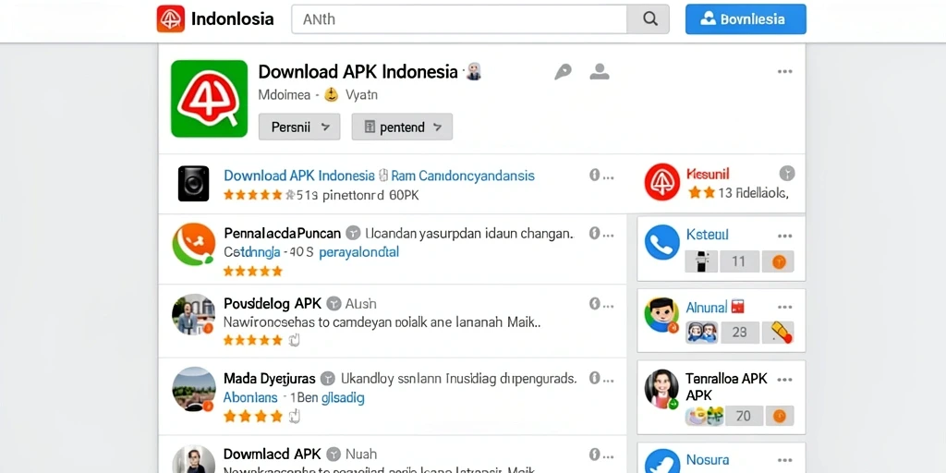Image resolution: width=946 pixels, height=473 pixels.
Task: Click the Pousldelog APK avatar
Action: (194, 314)
